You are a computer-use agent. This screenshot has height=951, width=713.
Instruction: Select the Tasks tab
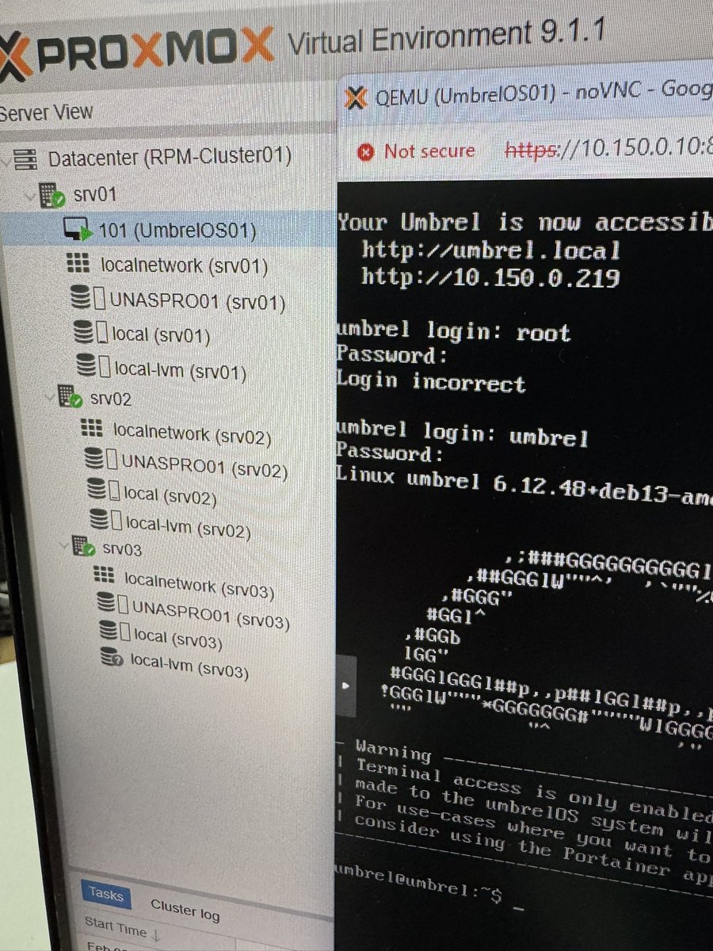105,894
